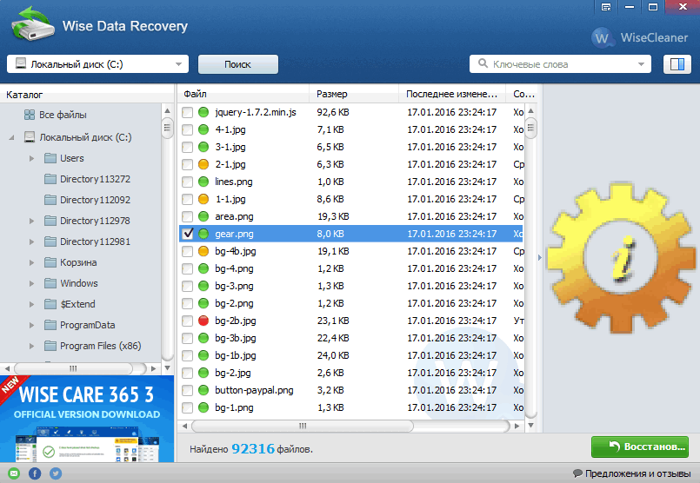Click the file list scroll down arrow
The width and height of the screenshot is (700, 483).
point(530,426)
